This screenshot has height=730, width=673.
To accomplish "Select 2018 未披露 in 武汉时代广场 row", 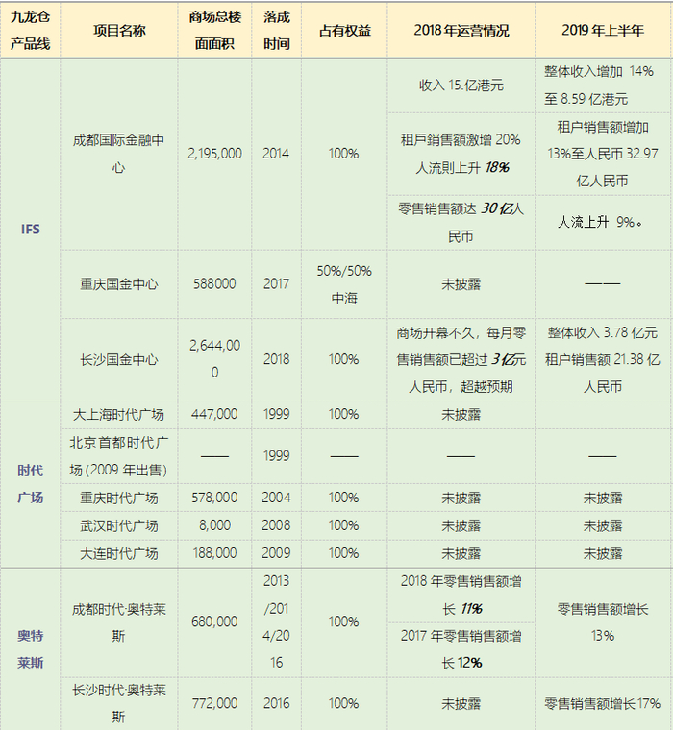I will coord(461,525).
